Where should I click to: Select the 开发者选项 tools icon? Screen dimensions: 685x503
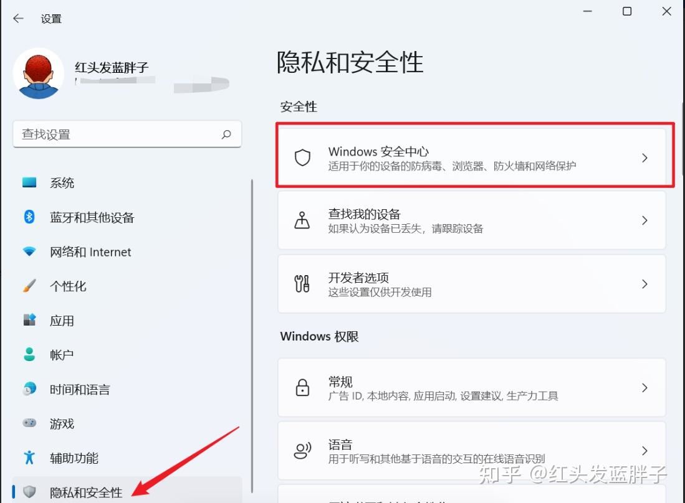click(302, 284)
